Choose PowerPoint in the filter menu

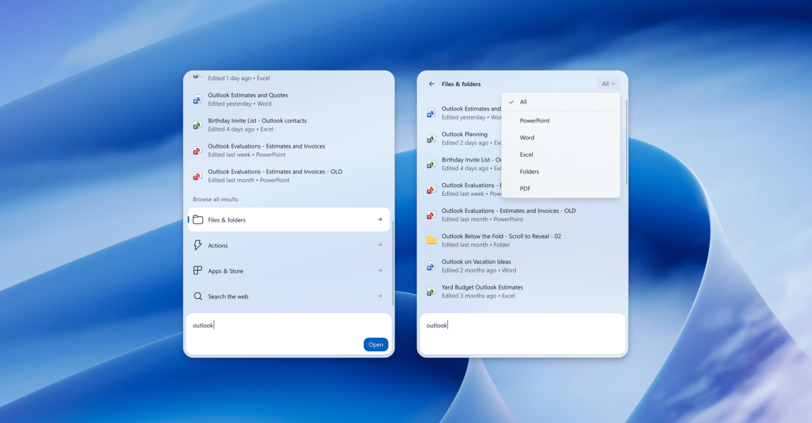click(561, 121)
